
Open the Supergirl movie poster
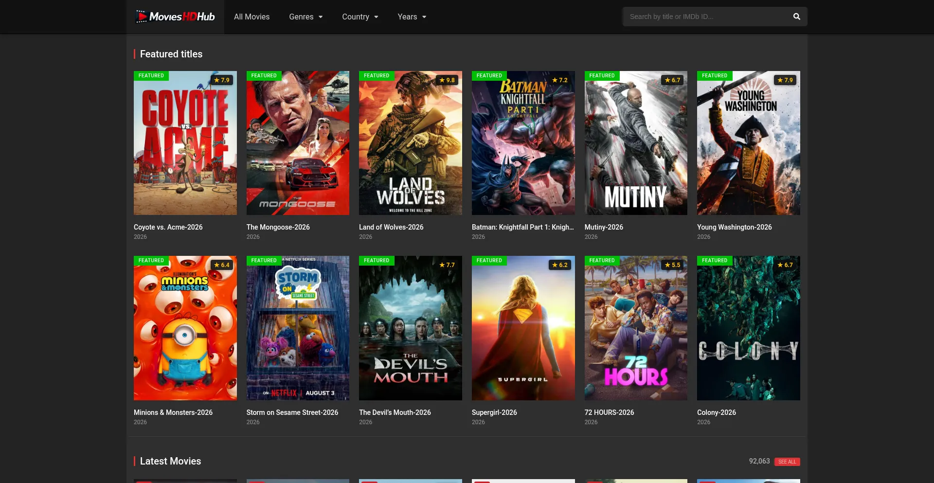(523, 328)
